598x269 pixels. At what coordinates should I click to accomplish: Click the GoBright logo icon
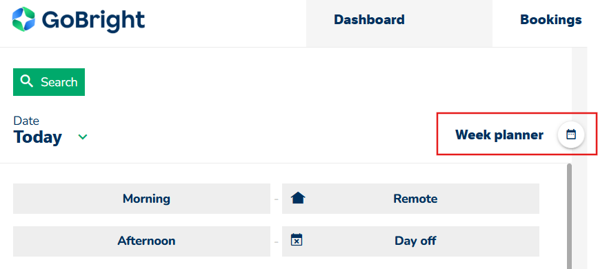(23, 19)
